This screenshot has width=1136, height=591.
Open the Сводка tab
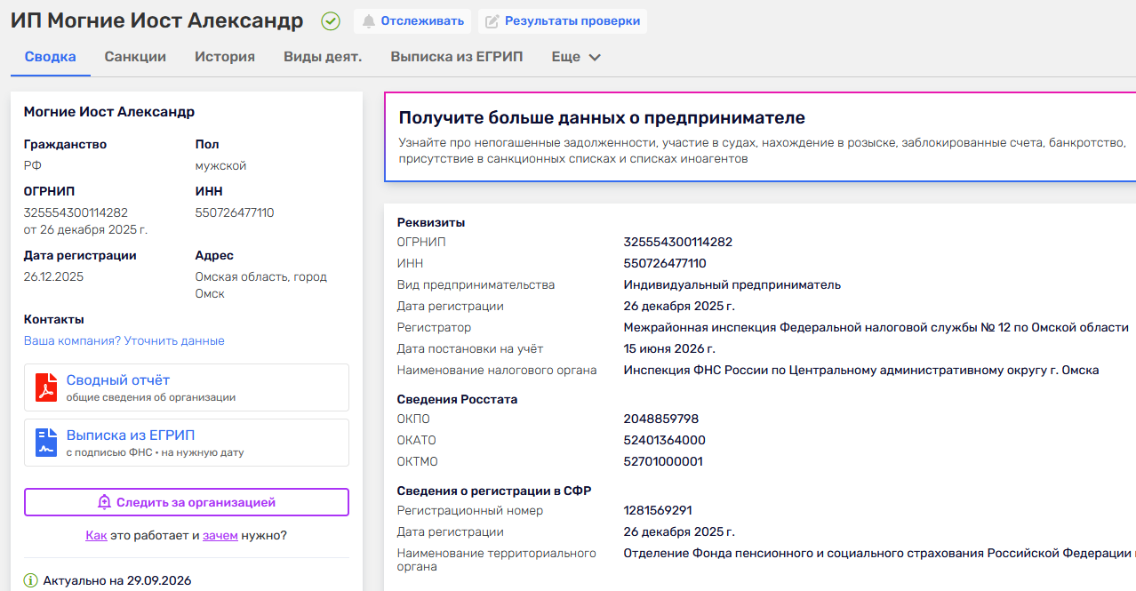click(51, 57)
